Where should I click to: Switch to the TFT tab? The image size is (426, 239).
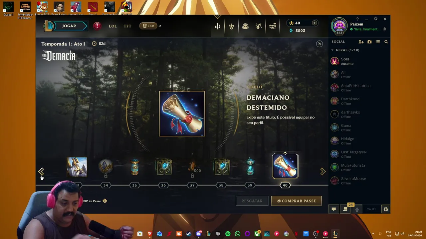(127, 26)
